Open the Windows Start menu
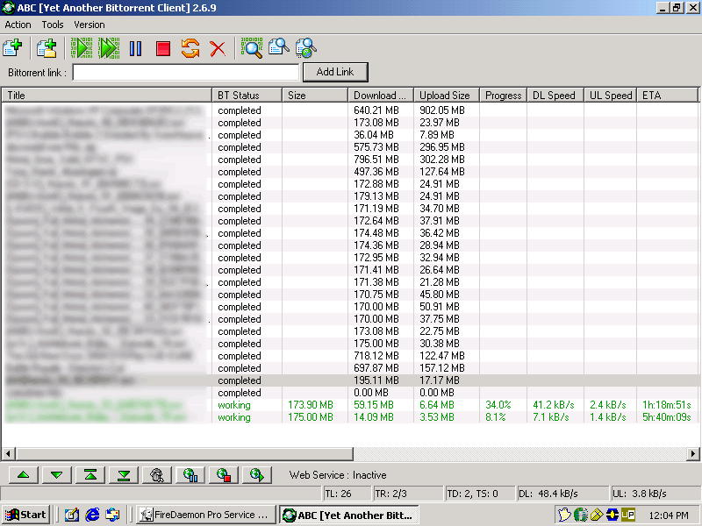Screen dimensions: 702x526 (x=26, y=515)
